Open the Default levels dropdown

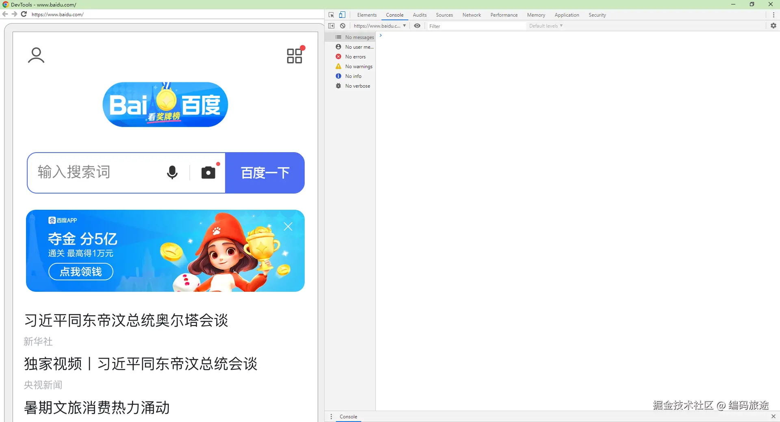(x=546, y=26)
